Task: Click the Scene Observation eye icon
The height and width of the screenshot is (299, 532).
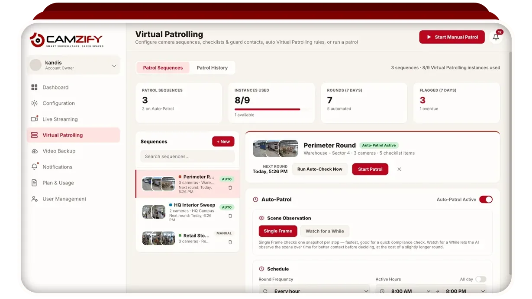Action: click(x=261, y=218)
